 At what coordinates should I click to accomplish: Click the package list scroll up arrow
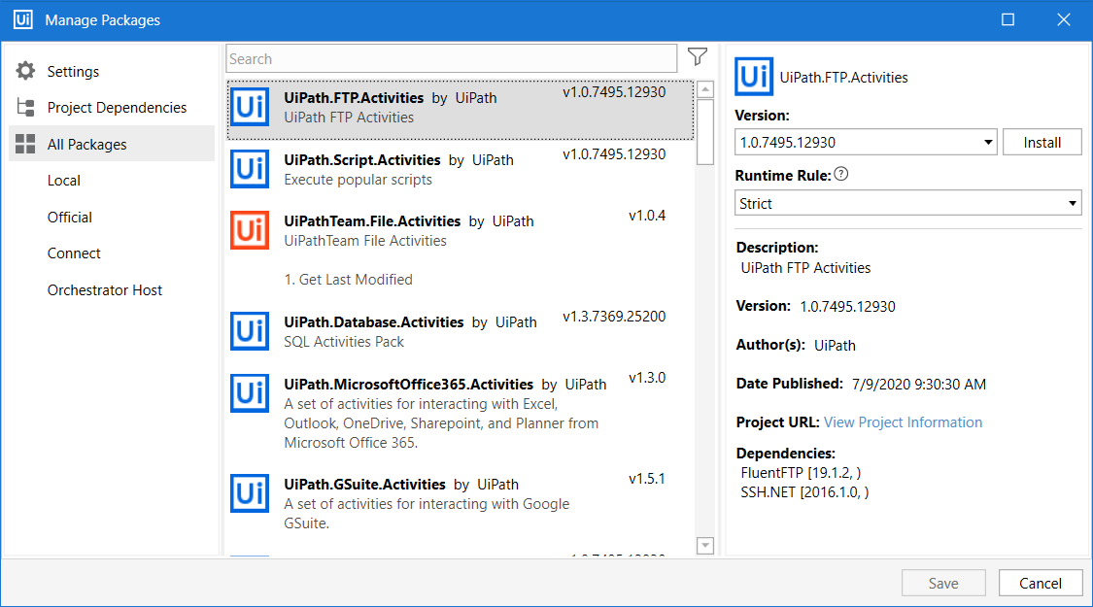(x=705, y=89)
